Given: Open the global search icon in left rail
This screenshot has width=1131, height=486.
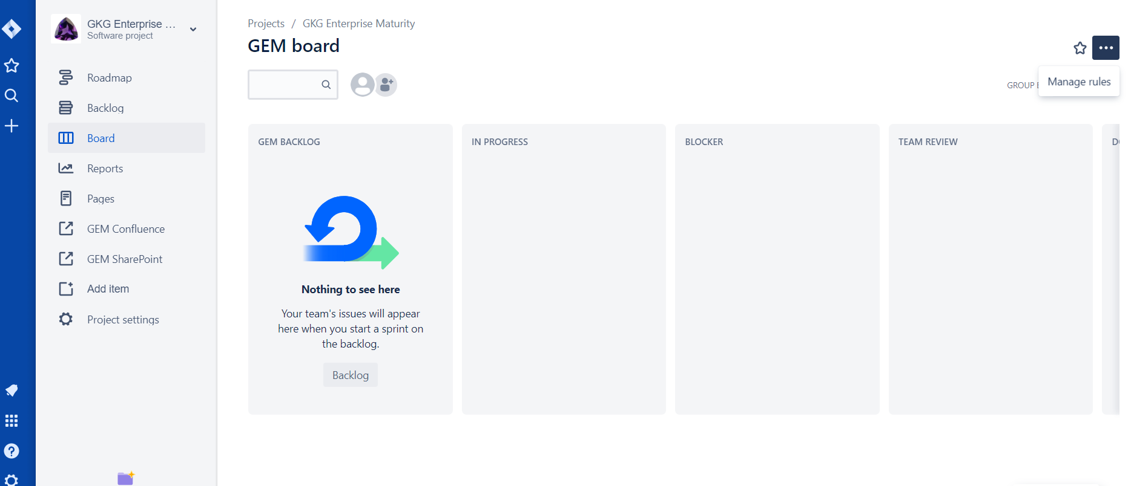Looking at the screenshot, I should pos(12,96).
